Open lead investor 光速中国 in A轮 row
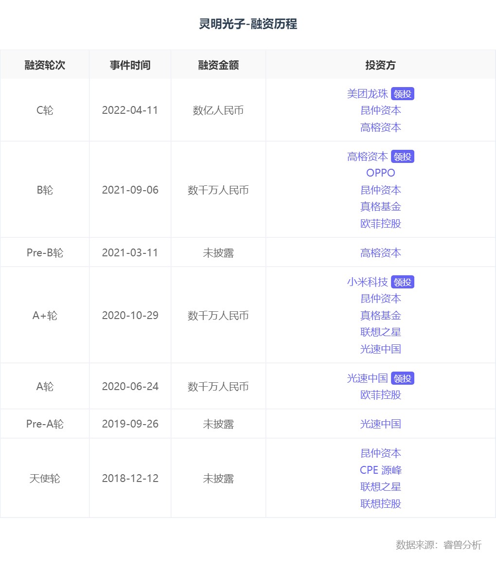Viewport: 496px width, 571px height. (367, 378)
